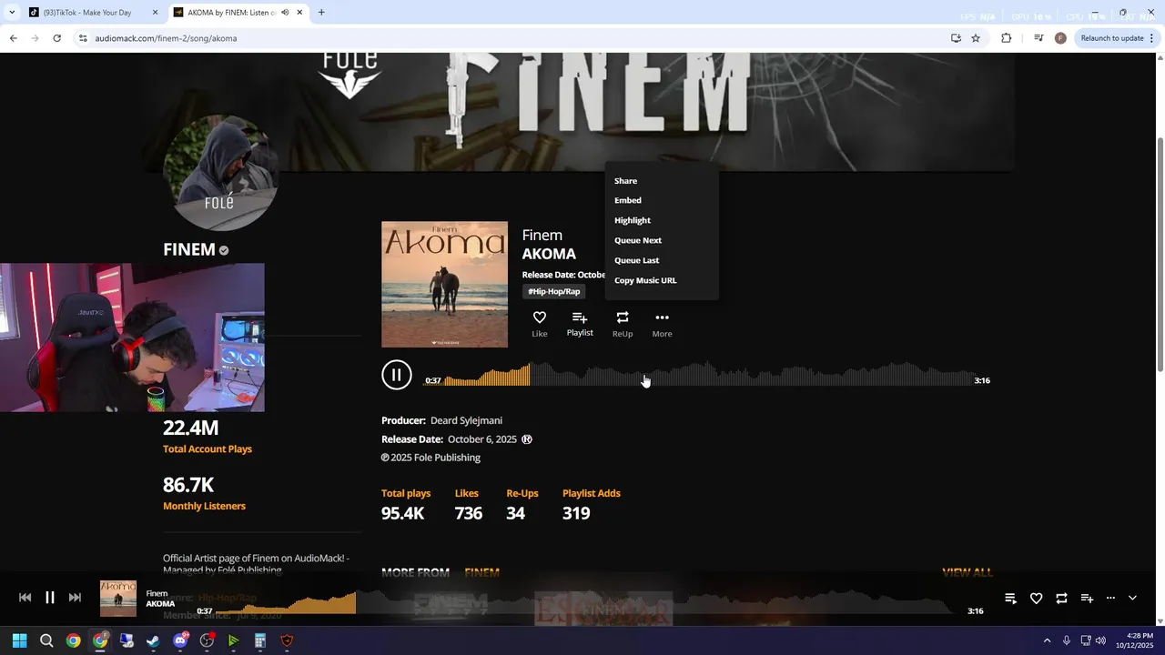Click the AKOMA album cover artwork
1165x655 pixels.
(x=444, y=284)
